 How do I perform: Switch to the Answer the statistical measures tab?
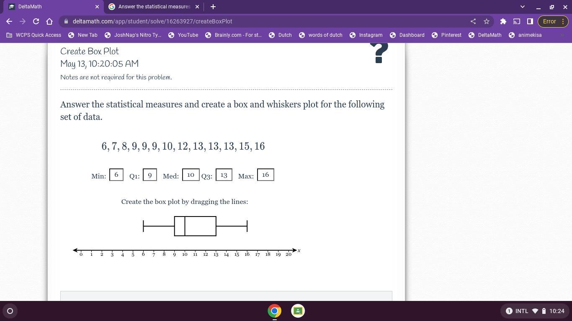click(x=154, y=7)
